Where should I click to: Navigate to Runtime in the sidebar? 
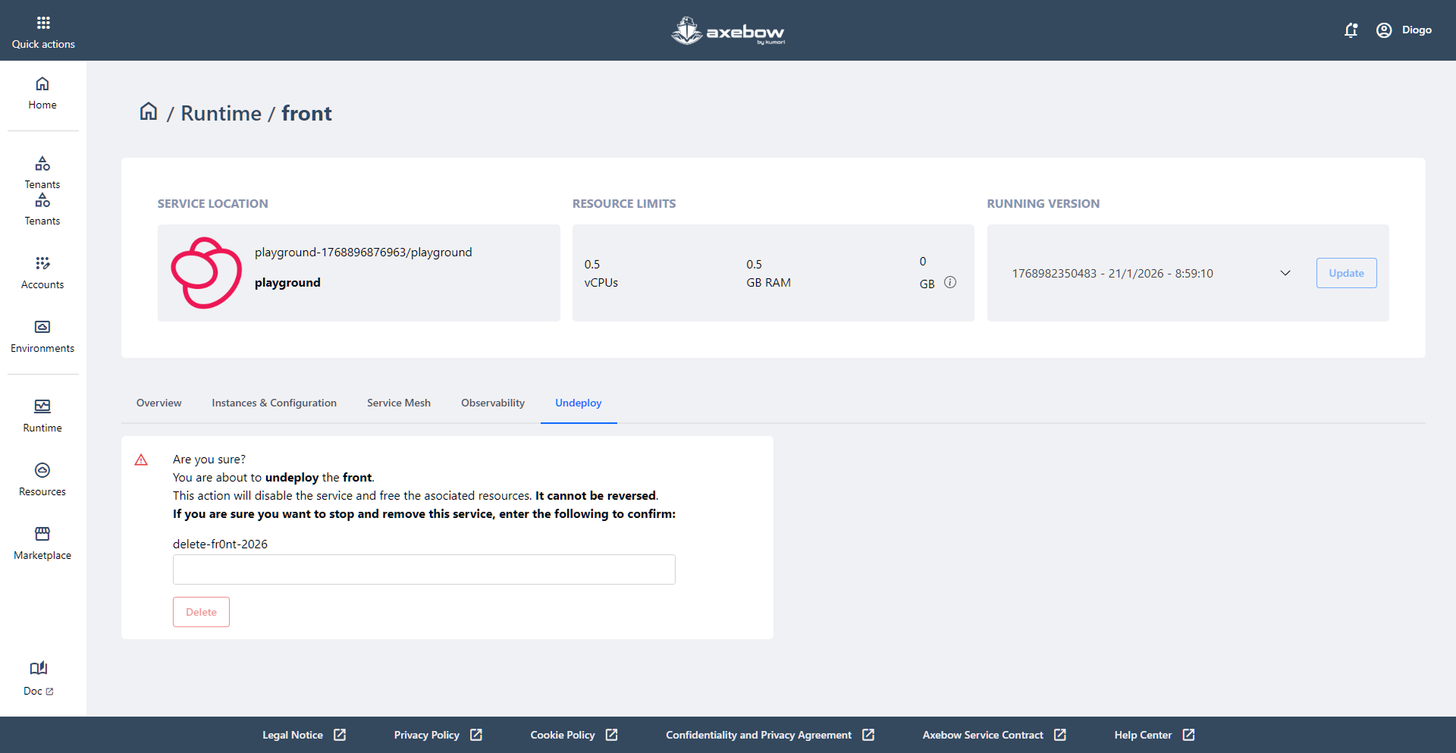click(x=42, y=416)
